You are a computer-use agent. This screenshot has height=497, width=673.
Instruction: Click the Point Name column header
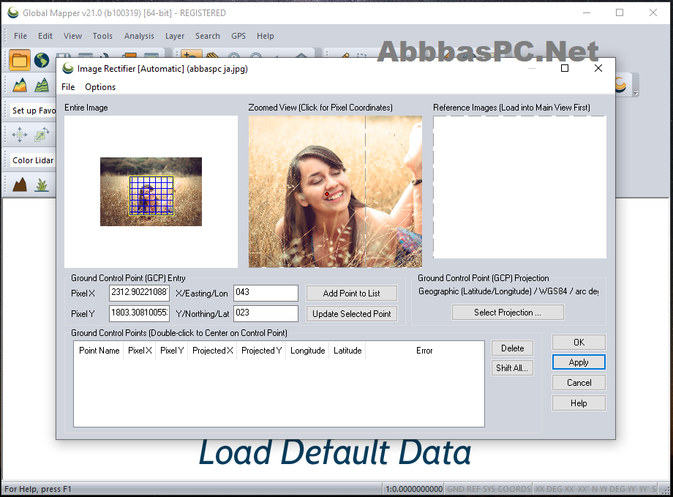click(x=99, y=351)
